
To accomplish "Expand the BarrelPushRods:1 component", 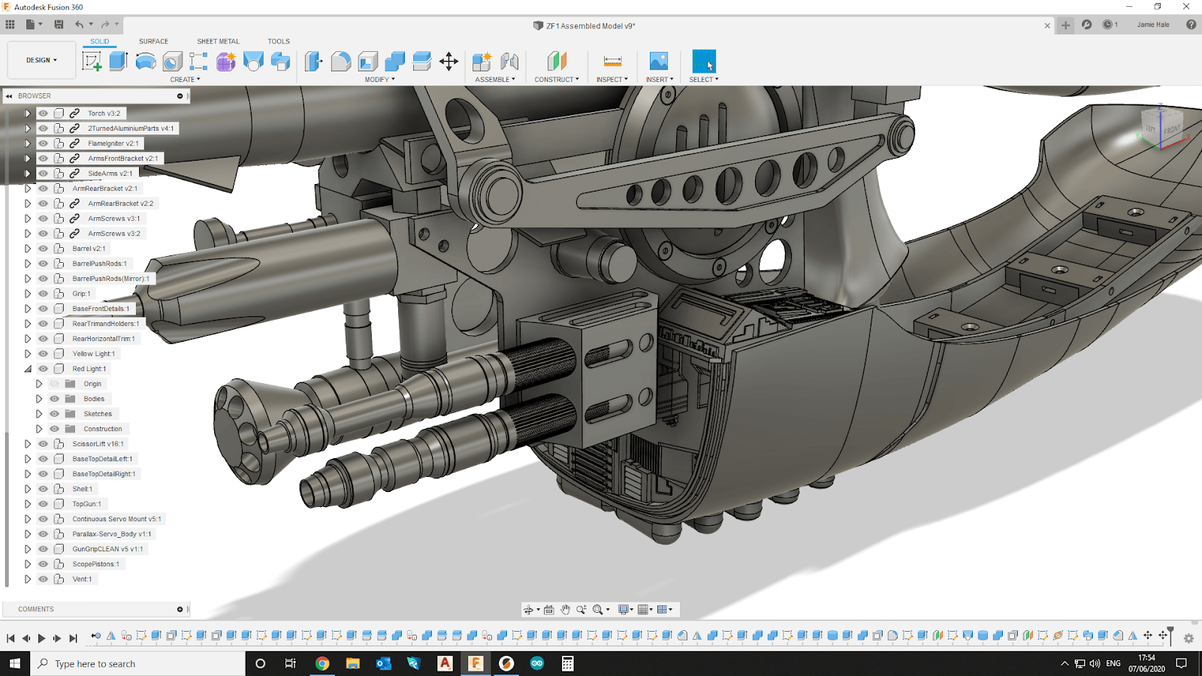I will coord(28,264).
